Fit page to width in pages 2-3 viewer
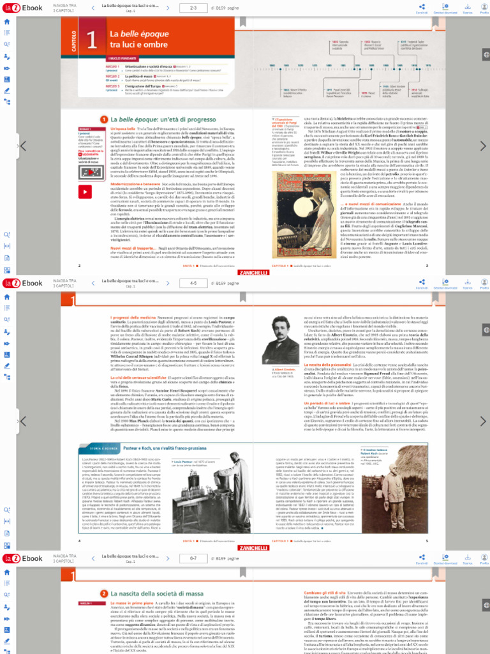This screenshot has width=490, height=654. 6,246
